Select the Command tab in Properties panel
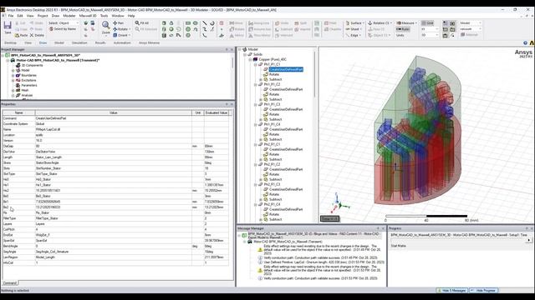The image size is (535, 300). click(x=10, y=283)
